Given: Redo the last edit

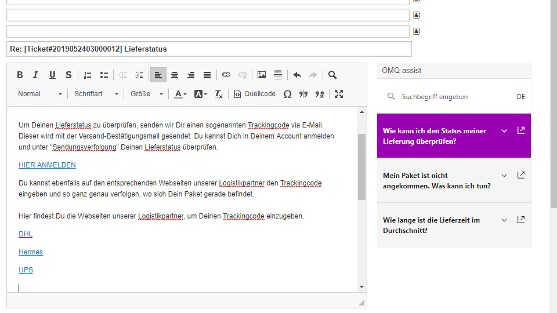Looking at the screenshot, I should (x=313, y=75).
